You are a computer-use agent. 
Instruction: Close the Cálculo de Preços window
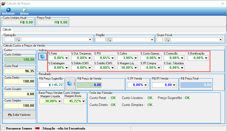pos(223,3)
